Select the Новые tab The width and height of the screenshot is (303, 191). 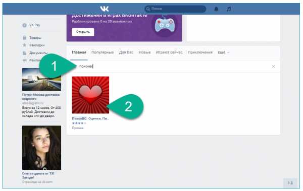pos(144,52)
